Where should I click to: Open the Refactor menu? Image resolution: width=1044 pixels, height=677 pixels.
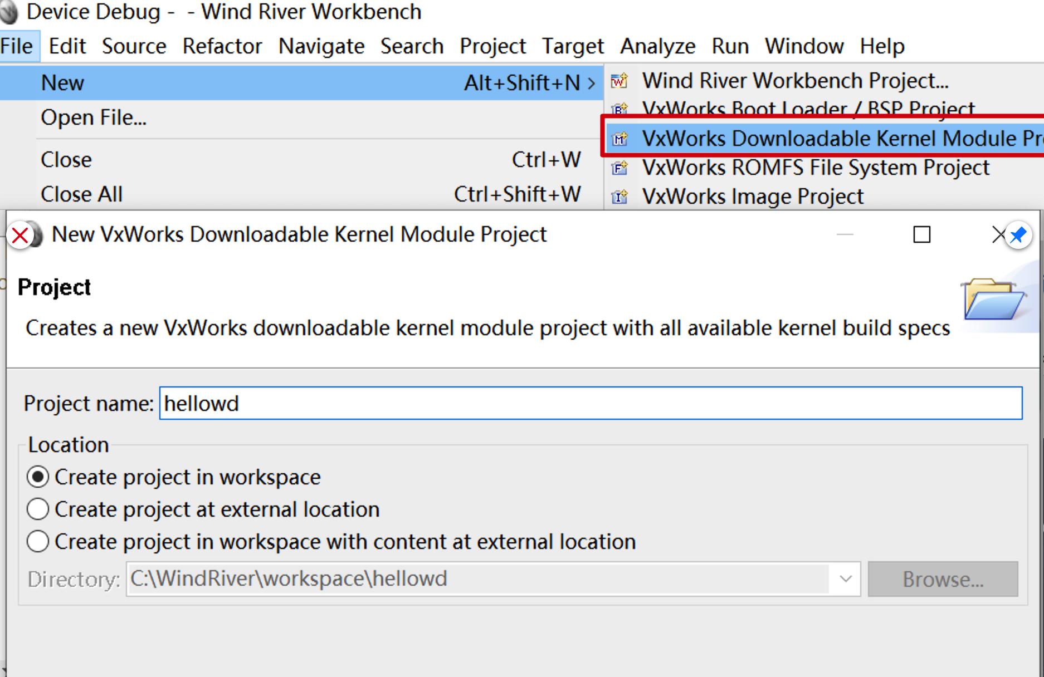tap(222, 46)
